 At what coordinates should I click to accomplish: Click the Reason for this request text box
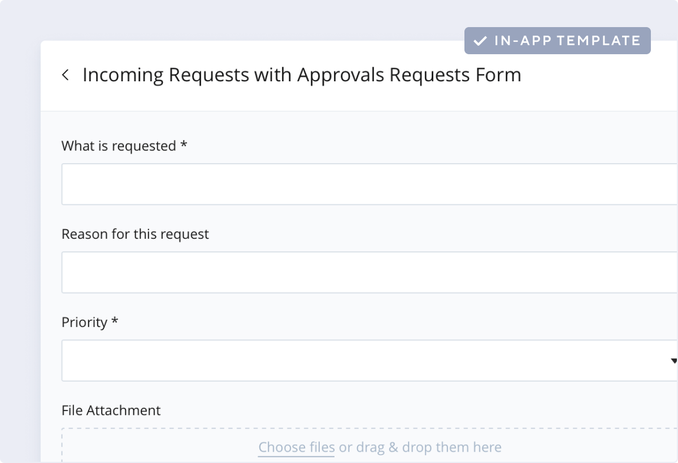click(367, 272)
